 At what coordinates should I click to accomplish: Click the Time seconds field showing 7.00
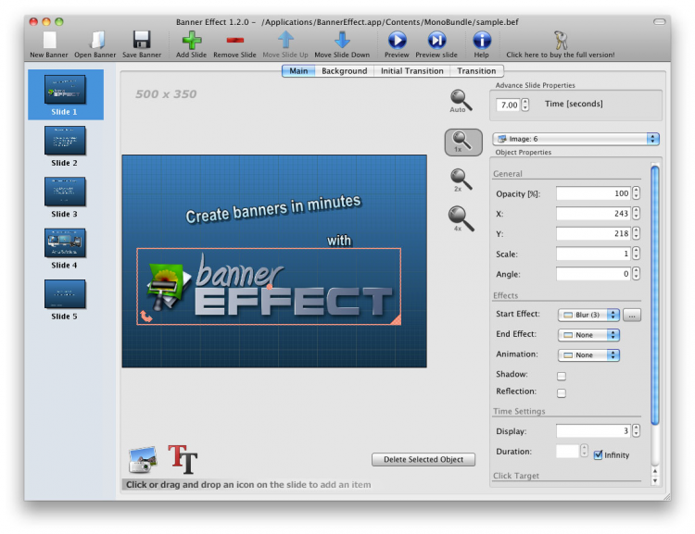coord(508,105)
